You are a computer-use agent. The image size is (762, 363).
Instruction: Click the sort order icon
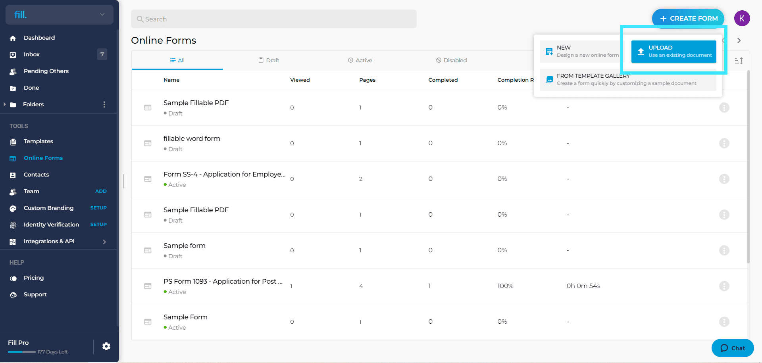(x=738, y=61)
